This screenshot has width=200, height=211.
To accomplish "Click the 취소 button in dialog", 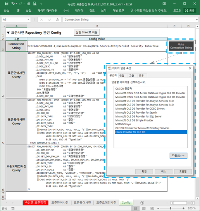I will tap(164, 171).
